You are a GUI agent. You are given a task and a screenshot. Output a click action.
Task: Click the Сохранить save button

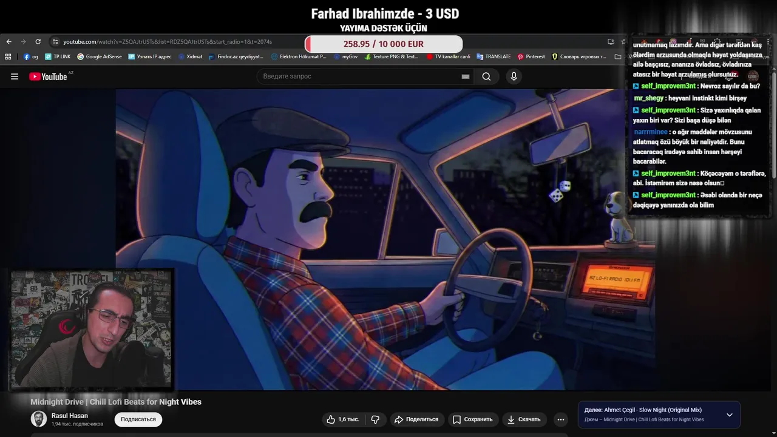(x=472, y=419)
